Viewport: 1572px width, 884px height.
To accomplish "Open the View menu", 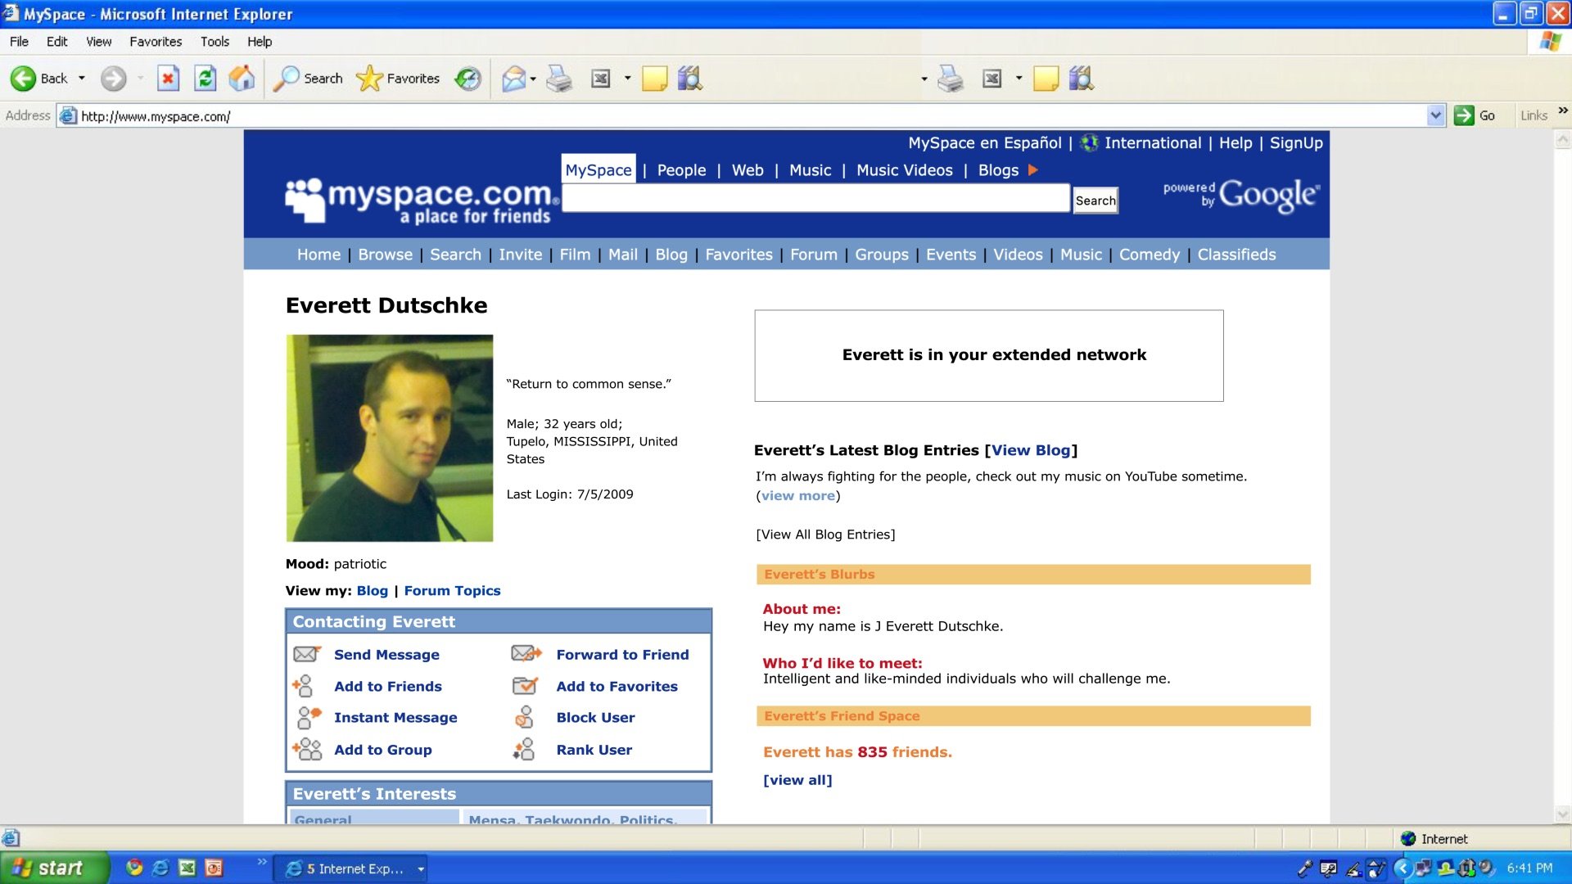I will pyautogui.click(x=99, y=42).
